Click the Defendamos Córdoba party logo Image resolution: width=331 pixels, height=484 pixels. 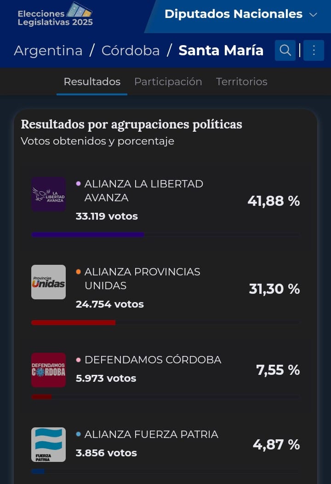[x=48, y=370]
